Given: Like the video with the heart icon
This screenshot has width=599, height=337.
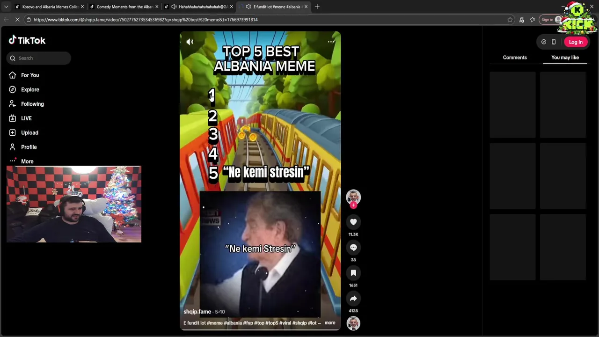Looking at the screenshot, I should [x=353, y=222].
